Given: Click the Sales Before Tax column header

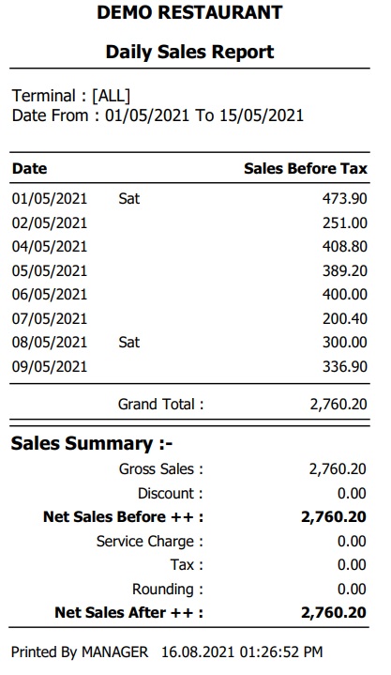Looking at the screenshot, I should coord(306,168).
